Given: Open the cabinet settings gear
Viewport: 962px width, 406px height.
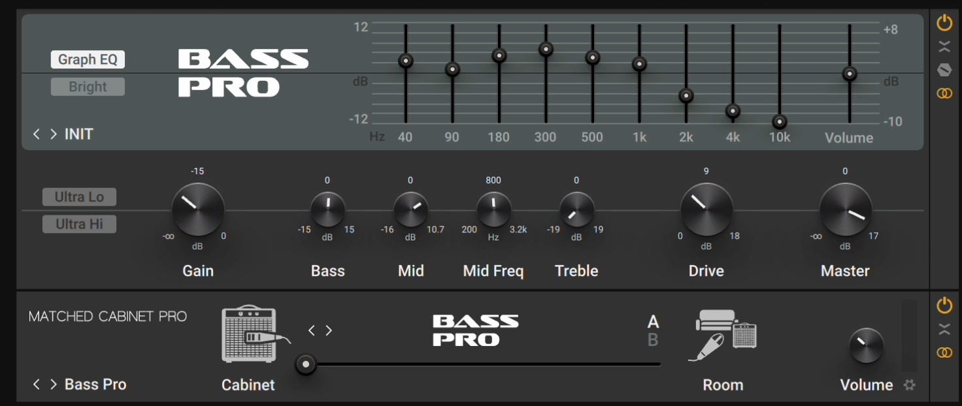Looking at the screenshot, I should pyautogui.click(x=910, y=386).
